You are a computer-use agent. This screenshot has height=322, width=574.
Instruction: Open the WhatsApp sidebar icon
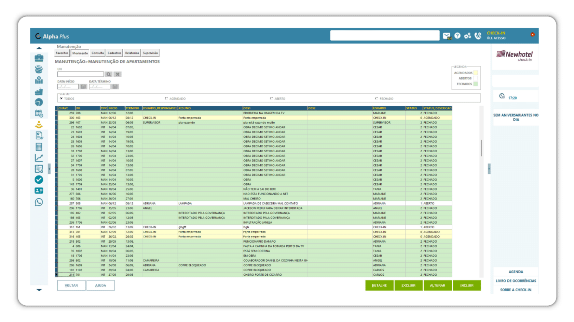click(x=39, y=202)
